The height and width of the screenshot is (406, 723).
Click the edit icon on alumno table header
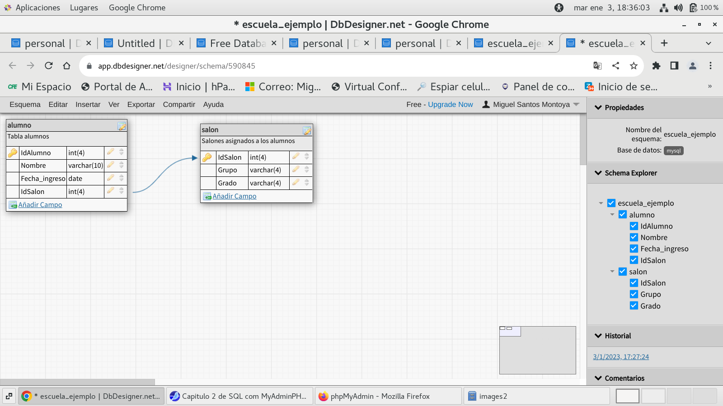tap(122, 126)
